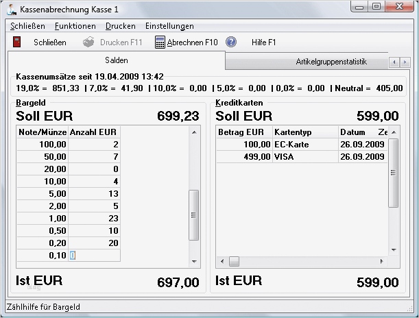The width and height of the screenshot is (419, 318).
Task: Click the Kreditkarten Soll value 599,00
Action: coord(378,116)
